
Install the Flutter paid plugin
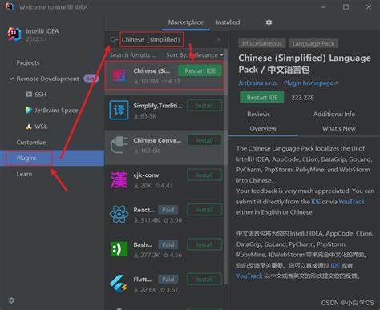pos(204,280)
